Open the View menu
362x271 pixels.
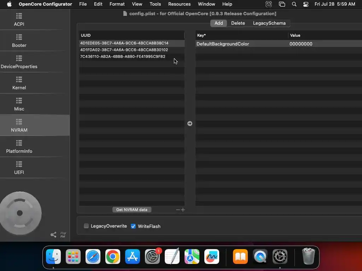137,4
